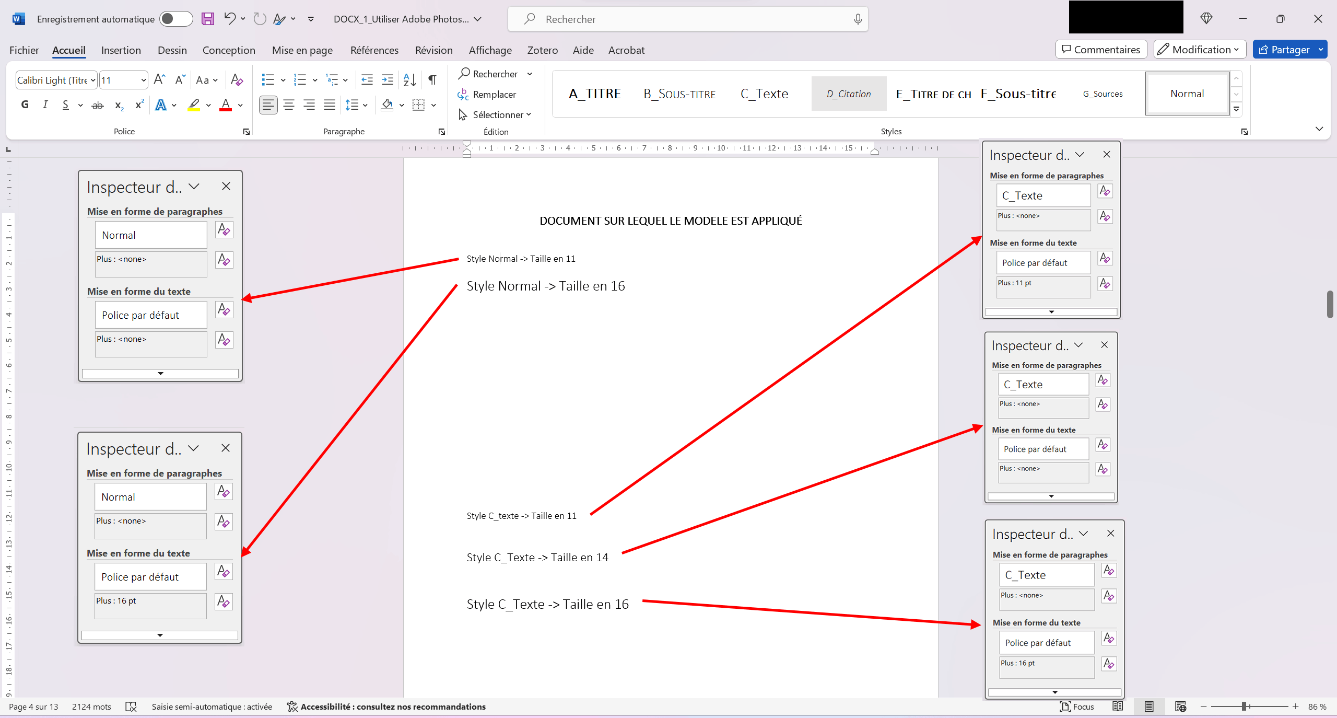Toggle the Enregistrement automatique switch
The height and width of the screenshot is (718, 1337).
176,19
